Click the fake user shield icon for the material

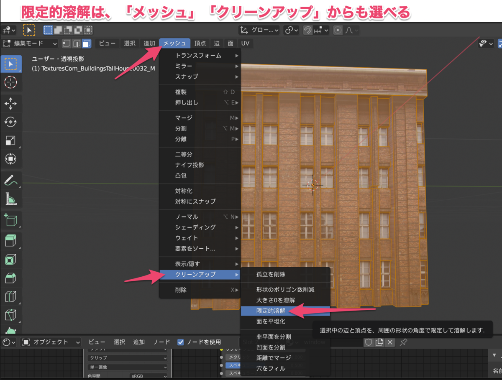[369, 342]
